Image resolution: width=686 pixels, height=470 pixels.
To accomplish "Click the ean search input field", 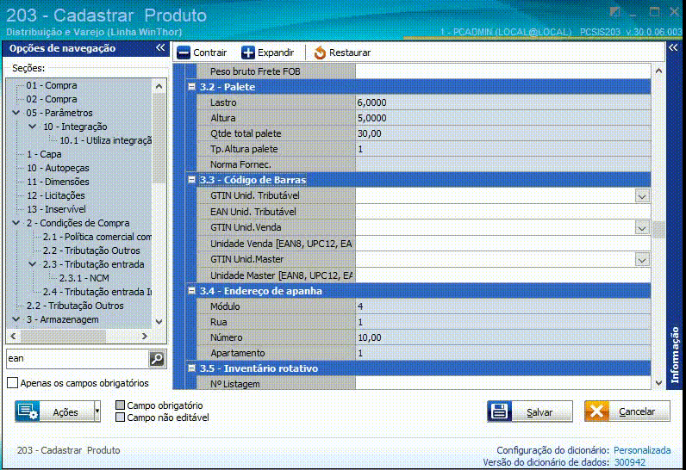I will (x=78, y=359).
